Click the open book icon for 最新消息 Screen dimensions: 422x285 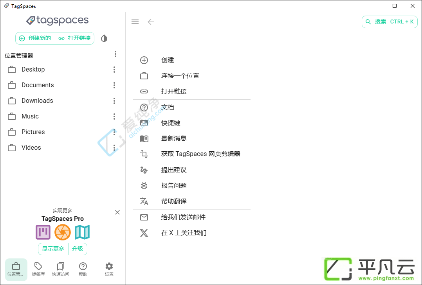pyautogui.click(x=144, y=138)
